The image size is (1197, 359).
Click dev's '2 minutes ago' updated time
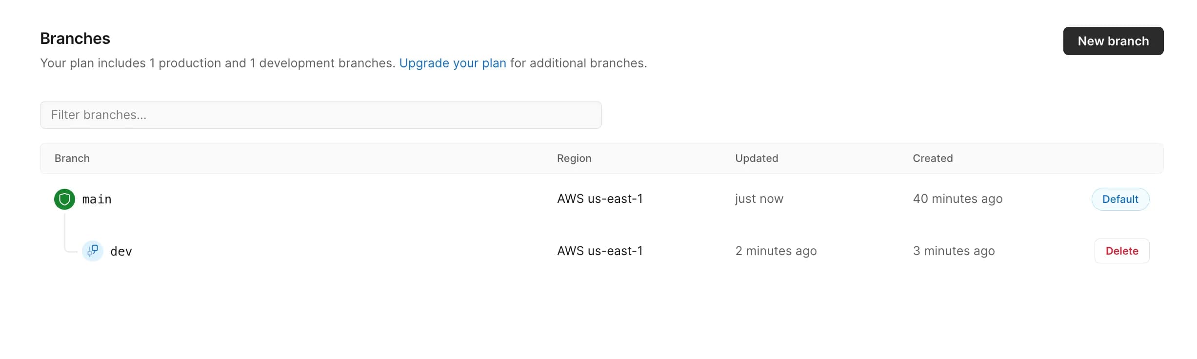point(776,251)
